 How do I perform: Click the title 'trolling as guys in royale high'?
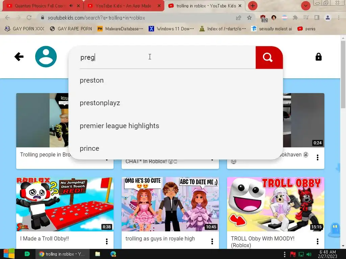click(x=160, y=238)
